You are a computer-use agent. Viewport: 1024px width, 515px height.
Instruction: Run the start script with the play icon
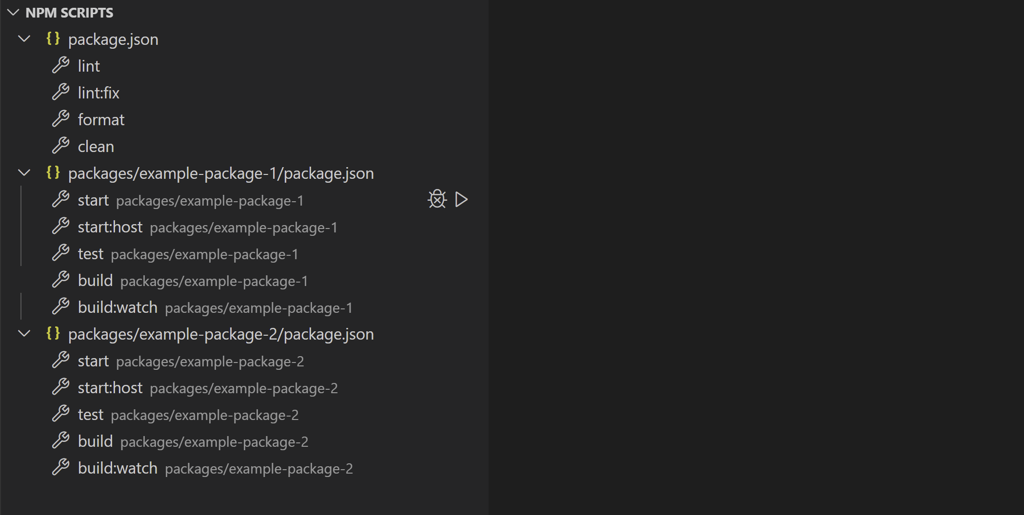point(461,199)
